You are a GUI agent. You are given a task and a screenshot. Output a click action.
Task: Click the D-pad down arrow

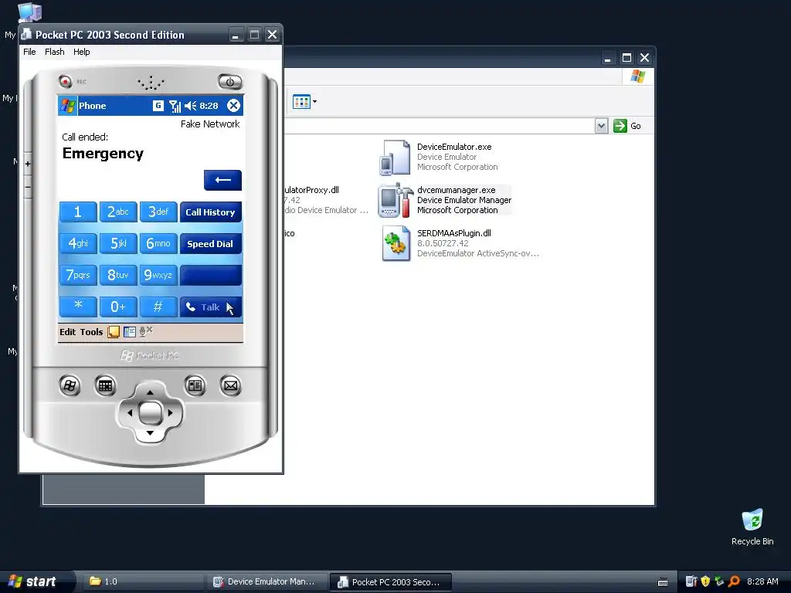[x=150, y=433]
